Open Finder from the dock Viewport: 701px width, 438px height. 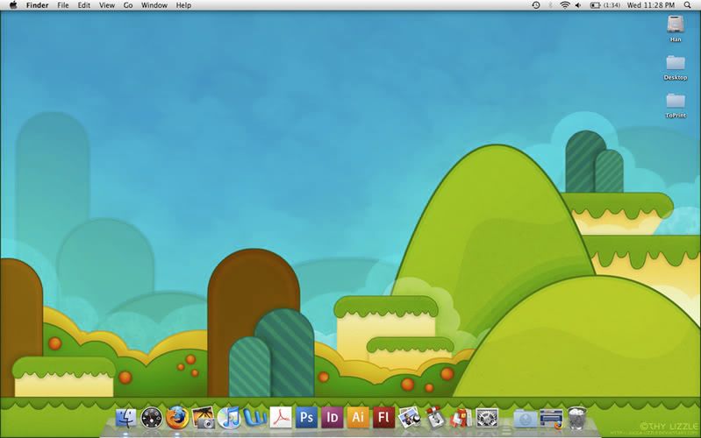click(x=125, y=418)
